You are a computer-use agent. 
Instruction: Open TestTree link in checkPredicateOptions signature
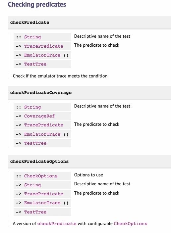(x=35, y=212)
